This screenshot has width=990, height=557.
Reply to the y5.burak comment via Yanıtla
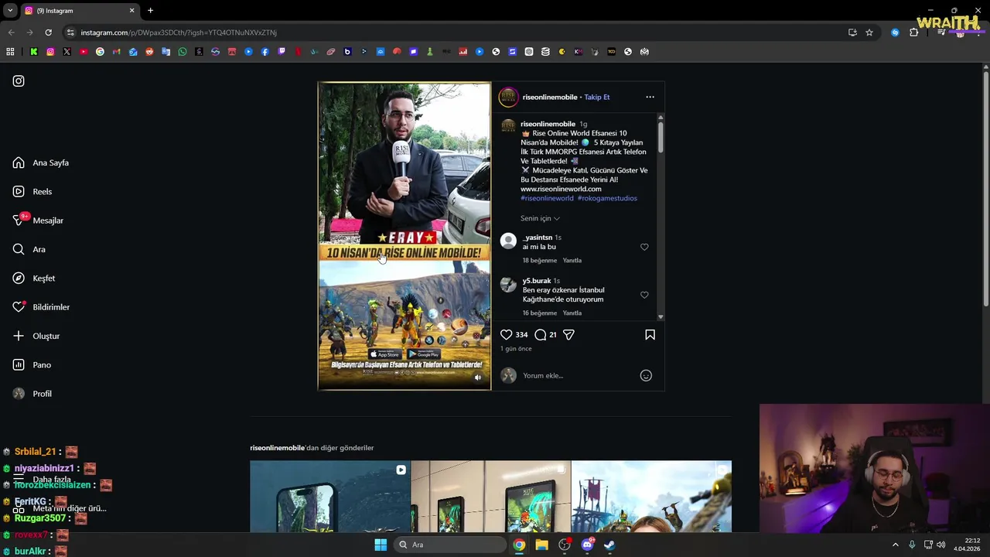[x=572, y=313]
